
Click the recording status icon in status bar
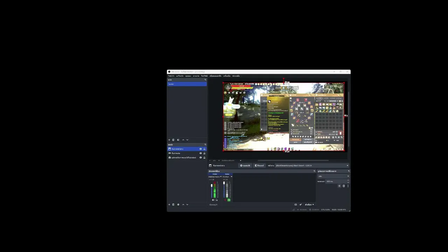310,210
